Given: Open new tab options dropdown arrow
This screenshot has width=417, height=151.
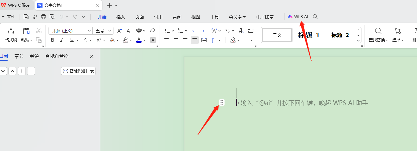Looking at the screenshot, I should [x=116, y=5].
